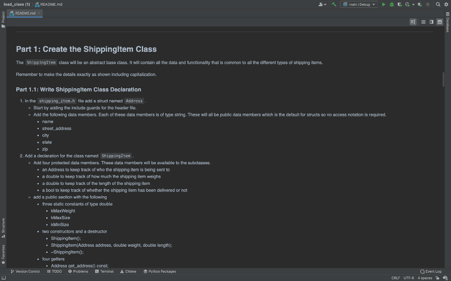The width and height of the screenshot is (451, 281).
Task: Change indent setting 4 spaces
Action: (425, 278)
